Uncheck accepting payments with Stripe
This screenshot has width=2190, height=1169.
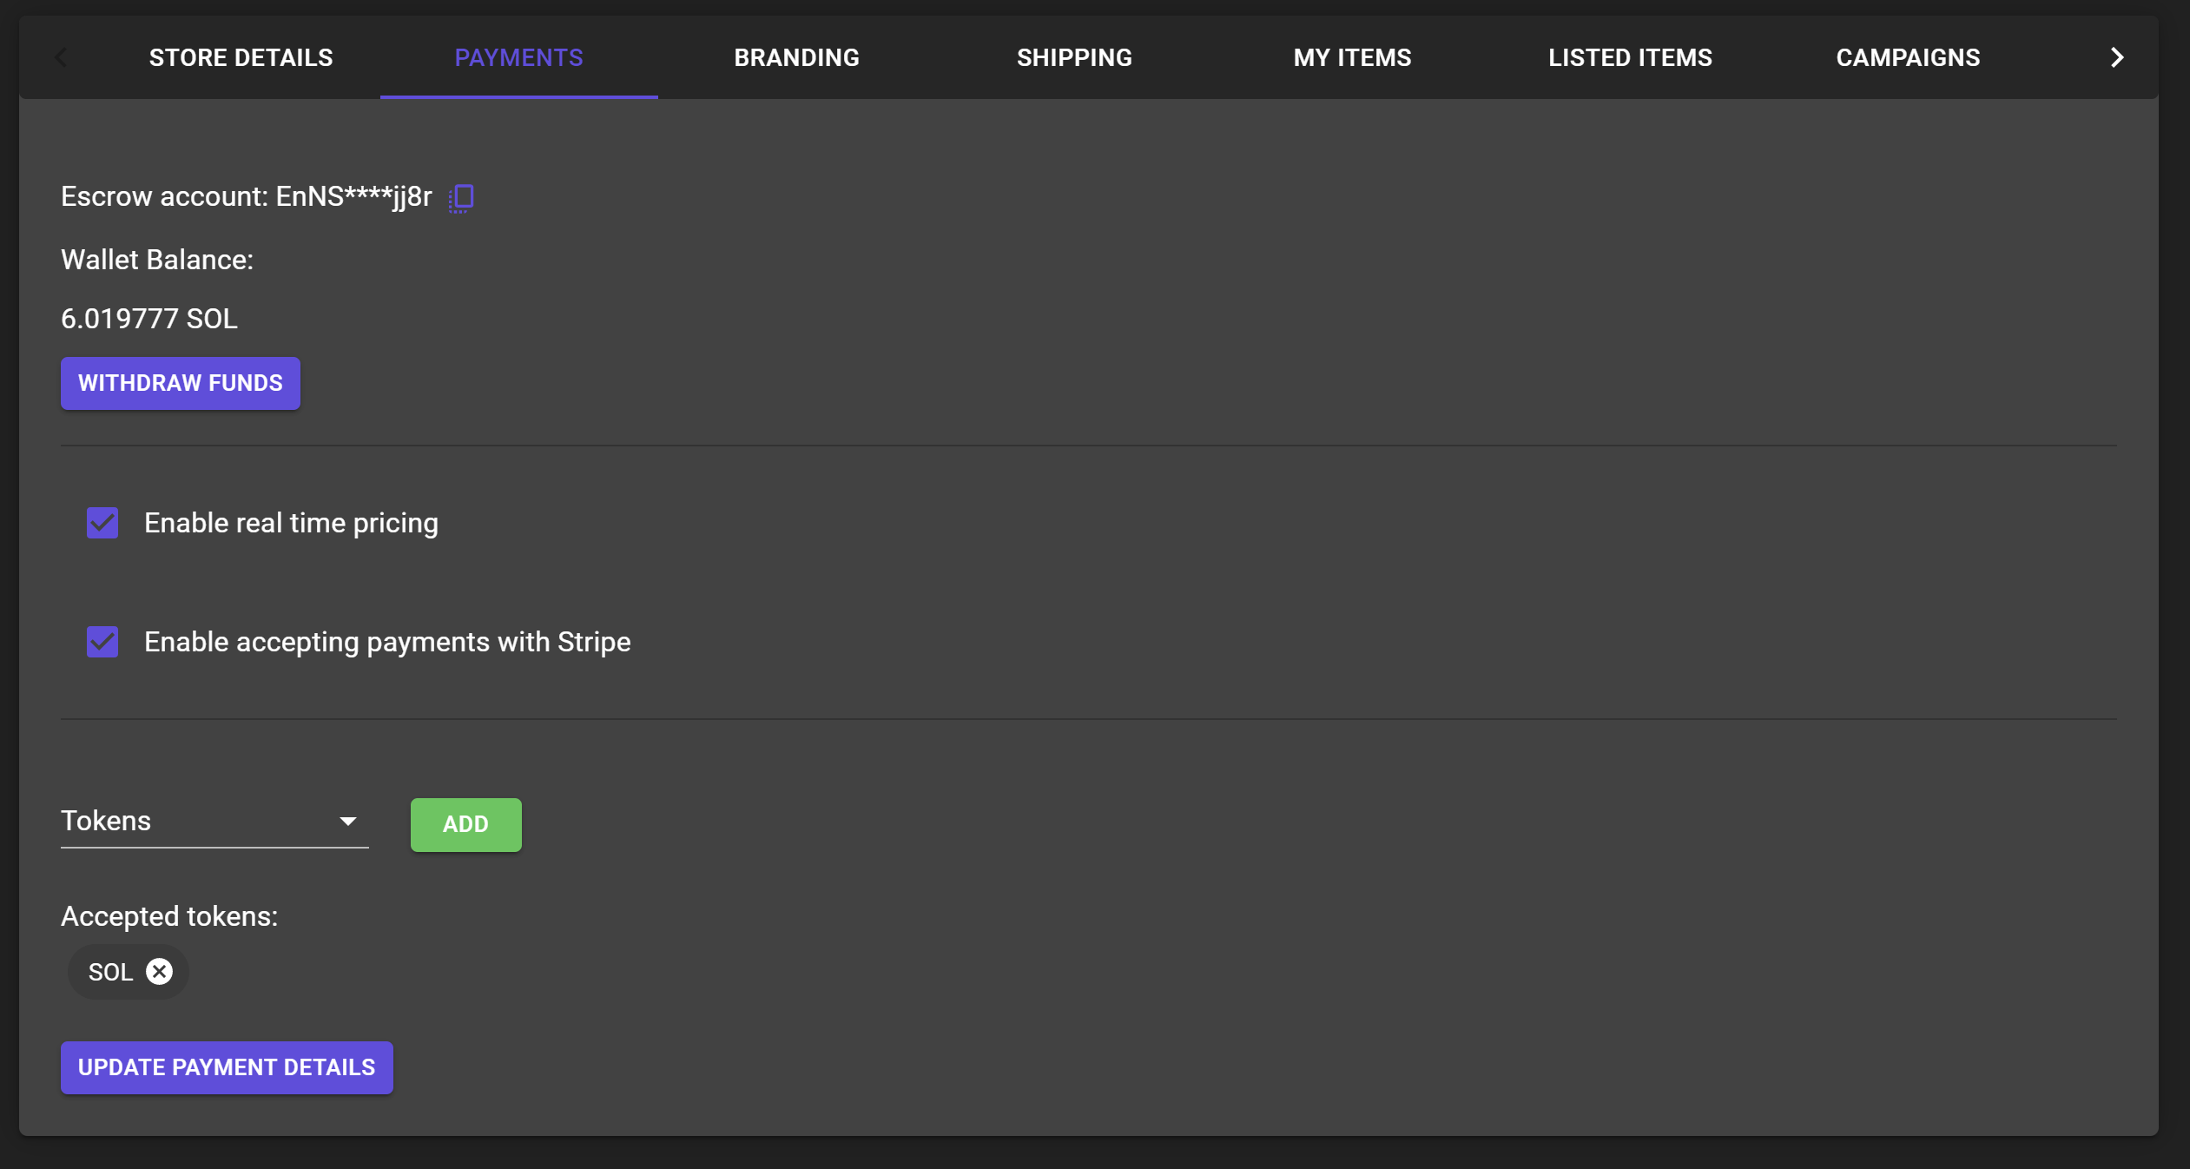coord(102,642)
